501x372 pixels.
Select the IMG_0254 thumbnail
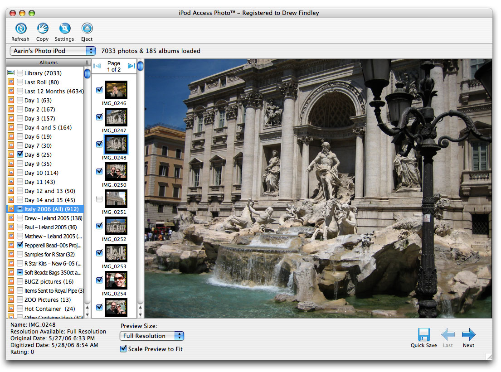[x=116, y=280]
